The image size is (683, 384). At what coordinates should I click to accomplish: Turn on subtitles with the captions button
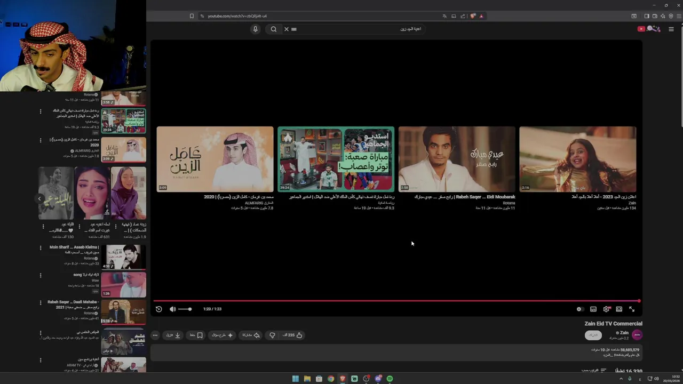click(593, 309)
